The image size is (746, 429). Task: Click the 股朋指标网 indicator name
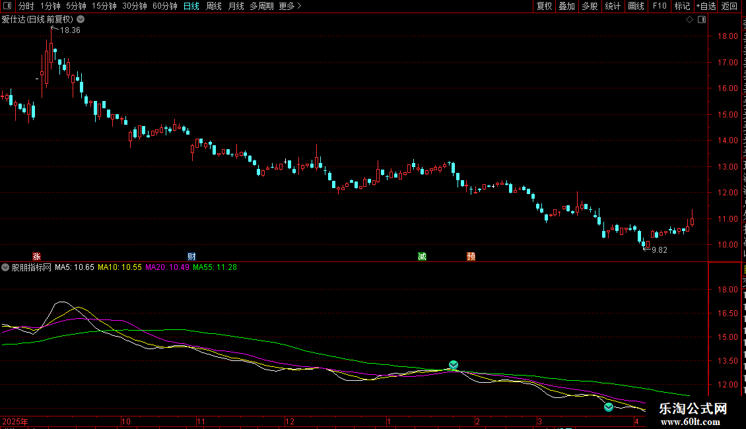(x=32, y=267)
